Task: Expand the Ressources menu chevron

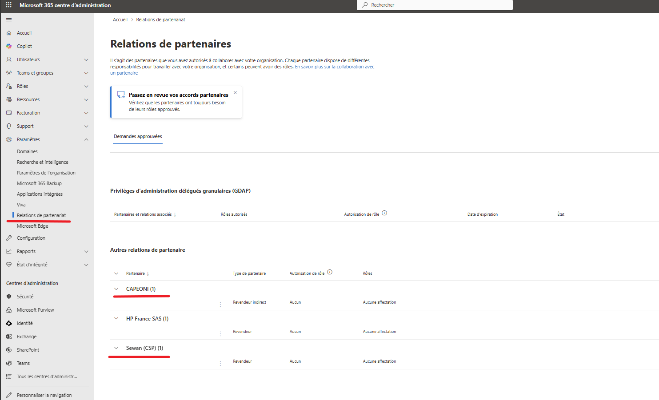Action: point(86,99)
